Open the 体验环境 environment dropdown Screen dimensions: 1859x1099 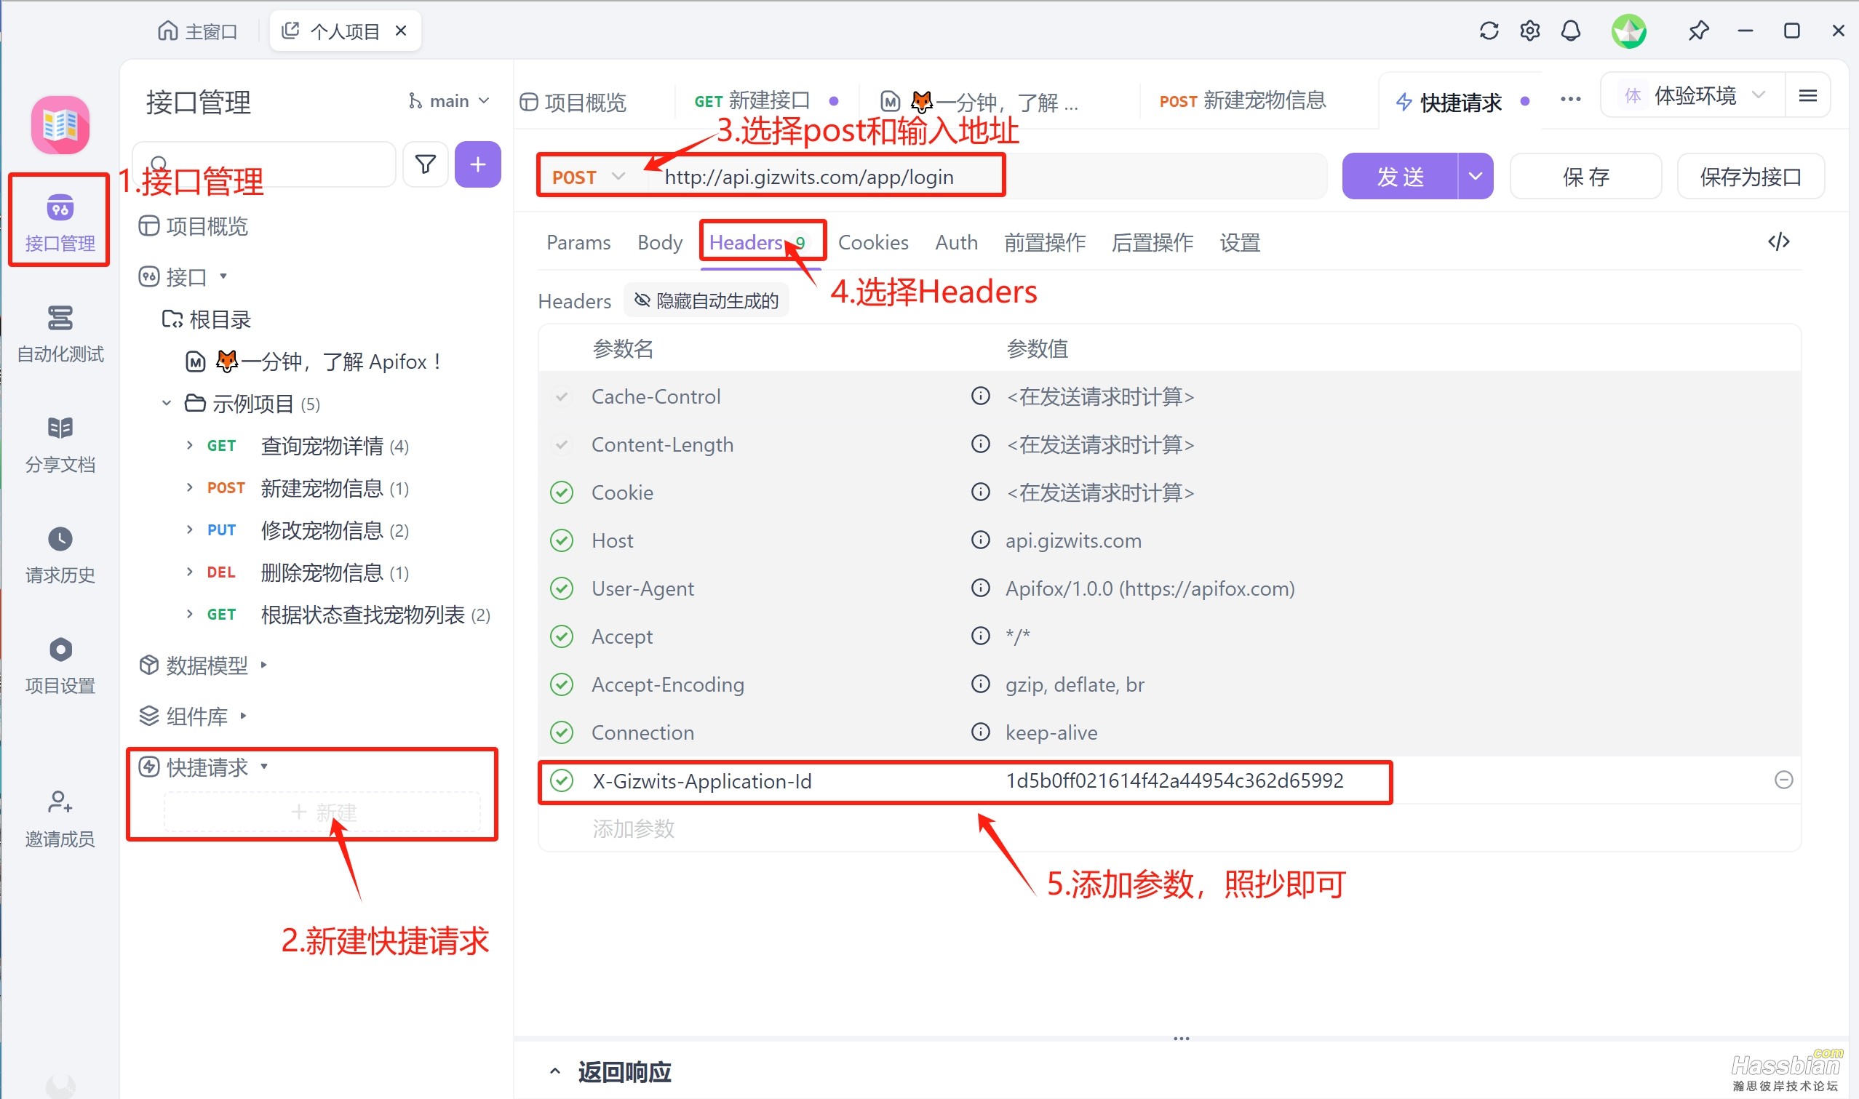pyautogui.click(x=1693, y=95)
